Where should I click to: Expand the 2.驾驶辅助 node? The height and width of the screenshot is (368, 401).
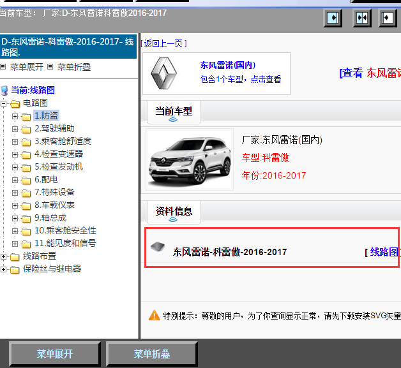pyautogui.click(x=15, y=129)
